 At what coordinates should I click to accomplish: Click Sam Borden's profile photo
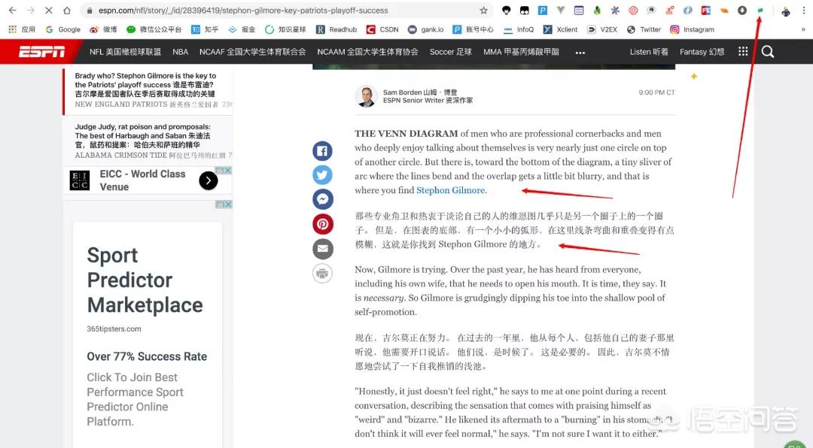pos(366,96)
